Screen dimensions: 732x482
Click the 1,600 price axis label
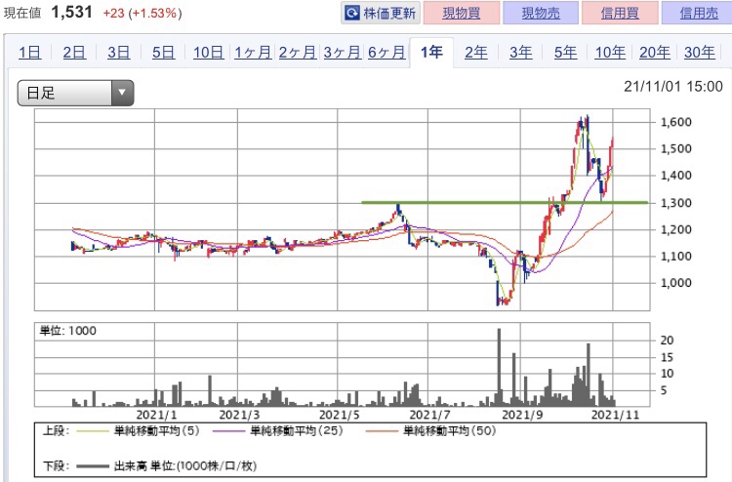point(676,122)
